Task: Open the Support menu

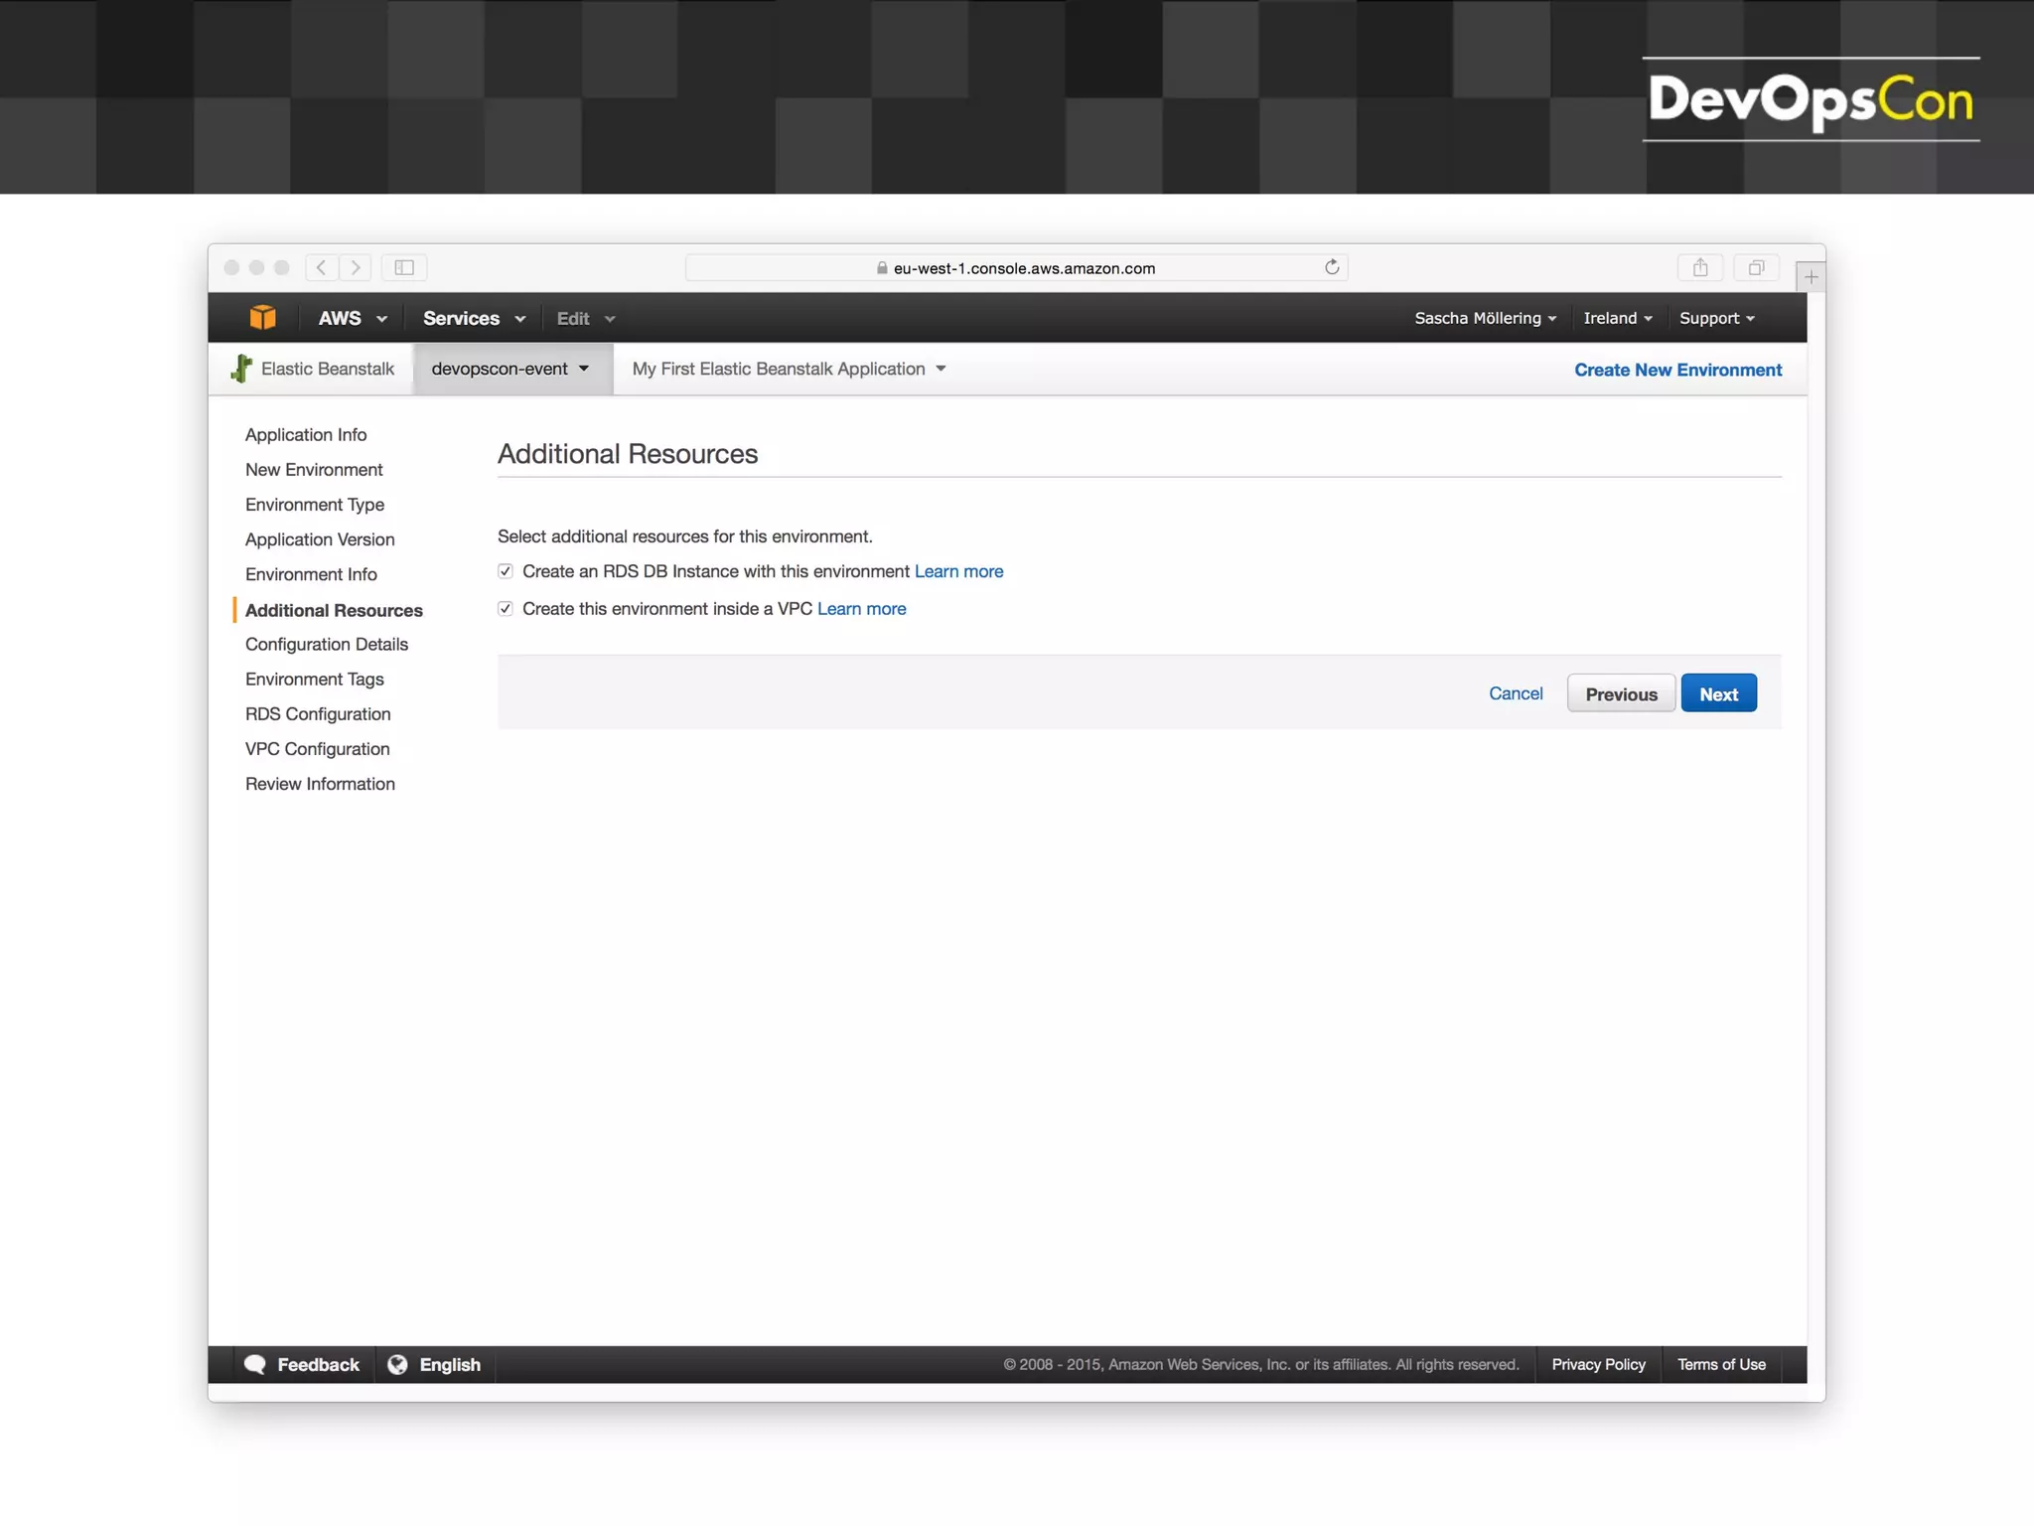Action: coord(1716,318)
